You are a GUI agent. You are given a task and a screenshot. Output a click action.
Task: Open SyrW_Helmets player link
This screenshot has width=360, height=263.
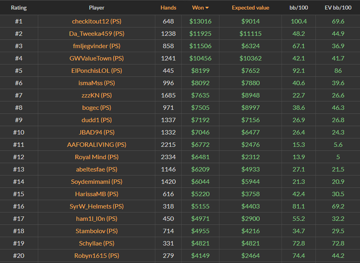point(97,206)
